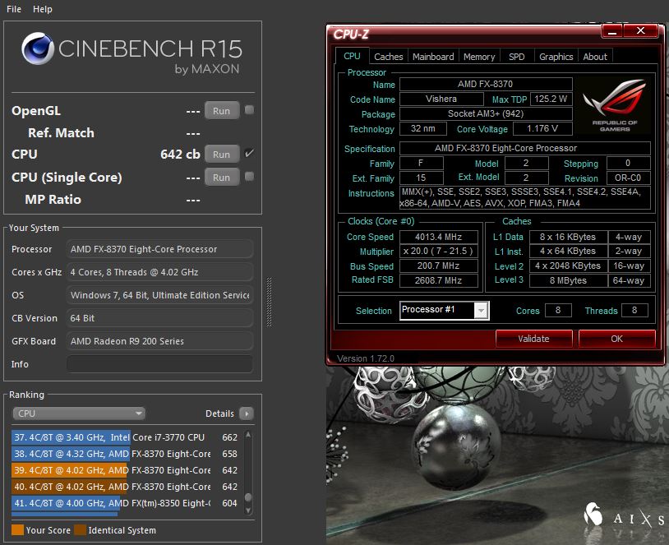Select ranking entry 41 FX-8350 score 604
Screen dimensions: 669x545
click(126, 503)
